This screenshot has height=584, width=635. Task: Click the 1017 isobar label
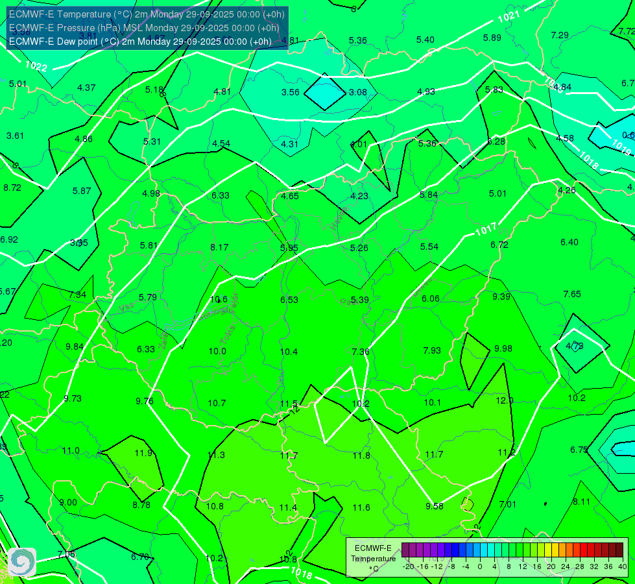(486, 230)
